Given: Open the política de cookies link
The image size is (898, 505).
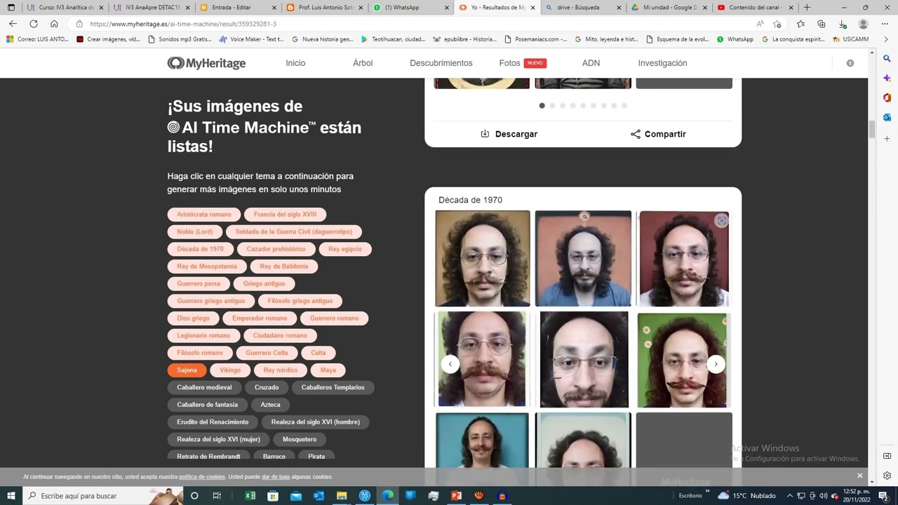Looking at the screenshot, I should tap(202, 477).
